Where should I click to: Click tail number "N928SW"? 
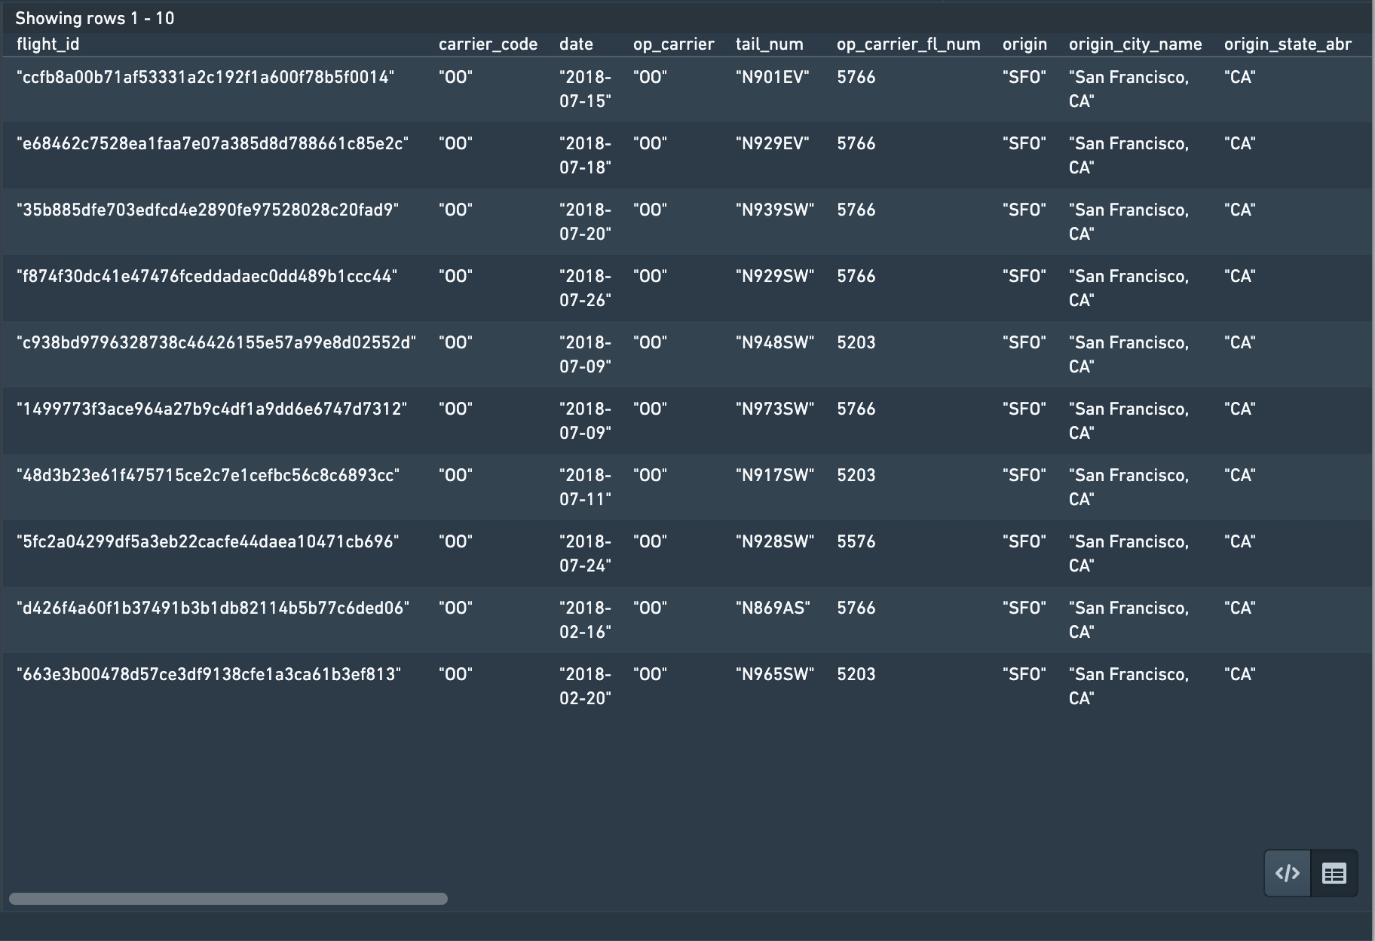[x=775, y=542]
